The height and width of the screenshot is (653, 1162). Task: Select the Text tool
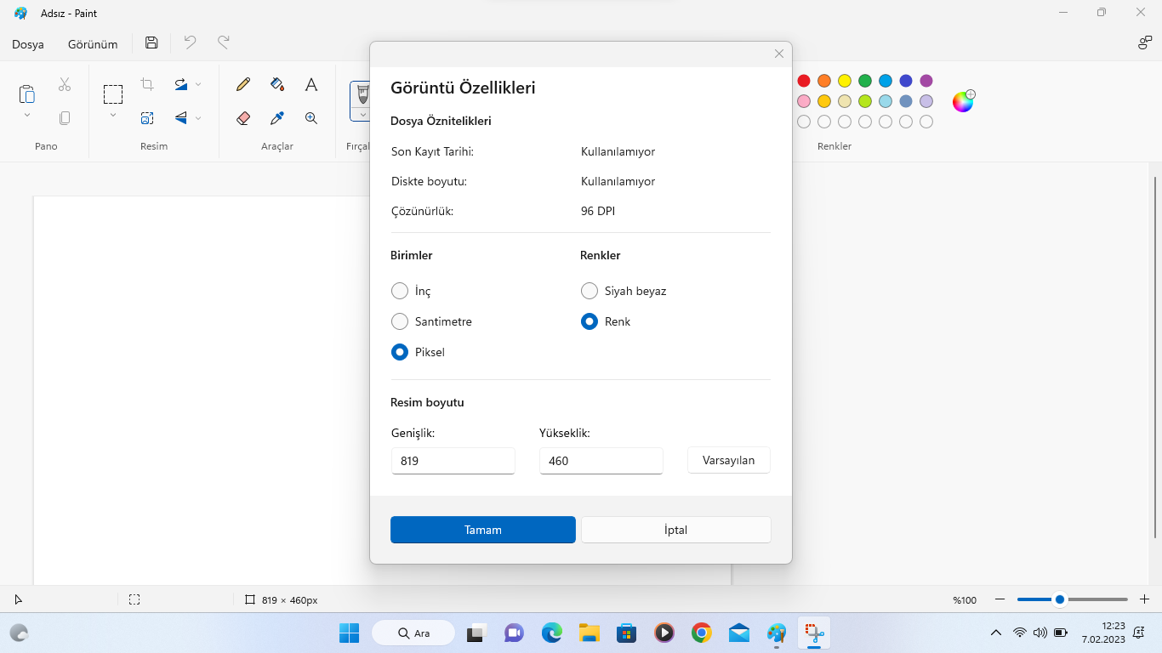click(x=311, y=84)
